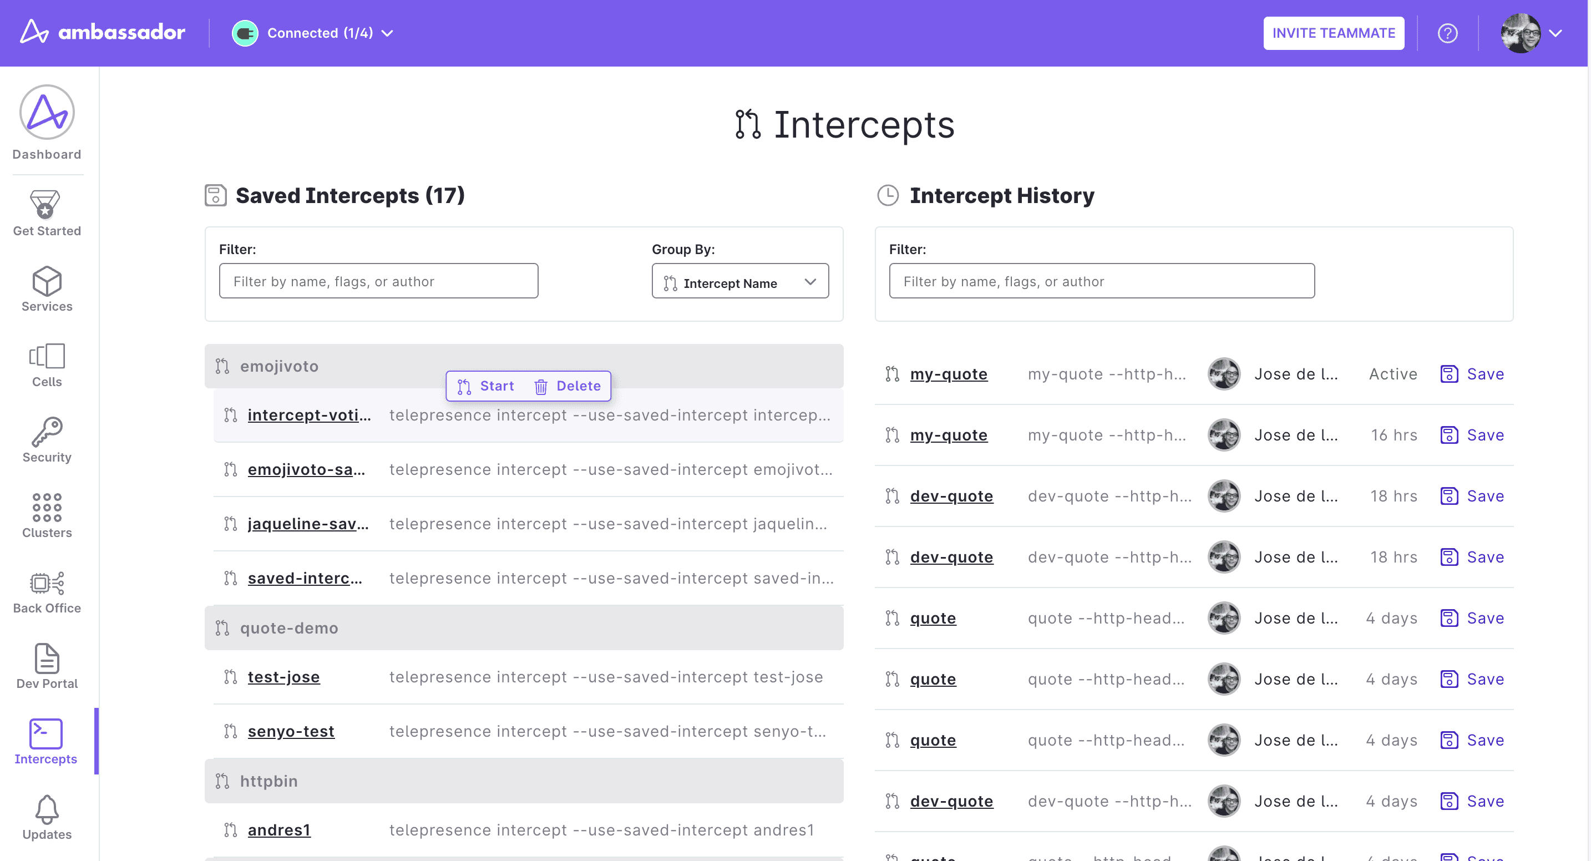Click the green connection status icon
The image size is (1591, 861).
point(245,33)
